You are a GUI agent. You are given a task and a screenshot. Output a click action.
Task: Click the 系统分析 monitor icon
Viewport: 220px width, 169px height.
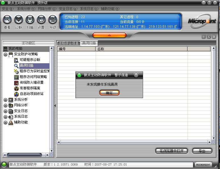click(11, 100)
